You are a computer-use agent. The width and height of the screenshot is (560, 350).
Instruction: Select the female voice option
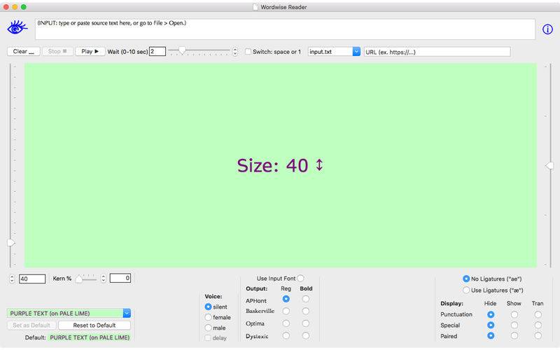click(x=208, y=317)
